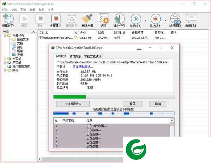211x163 pixels.
Task: Click the 取消 (Cancel) button
Action: pos(158,104)
